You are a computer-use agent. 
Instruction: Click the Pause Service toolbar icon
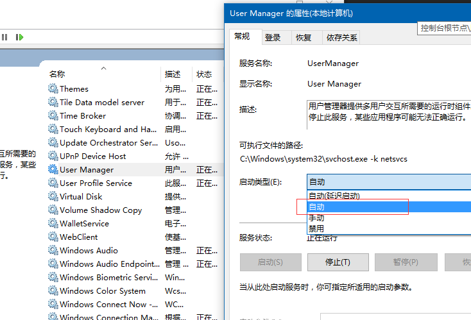click(x=4, y=38)
